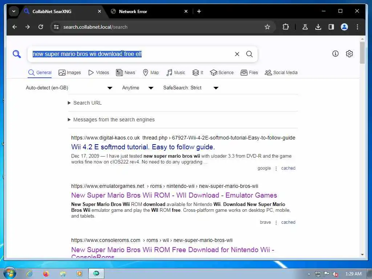Open cached link for digital-kaos result
Screen dimensions: 372x279
coord(288,168)
